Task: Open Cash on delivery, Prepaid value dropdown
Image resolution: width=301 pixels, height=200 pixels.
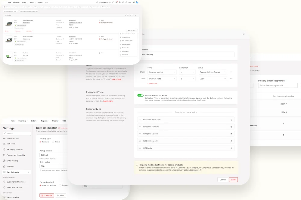Action: point(213,72)
